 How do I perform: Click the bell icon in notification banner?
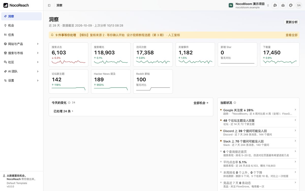(52, 35)
